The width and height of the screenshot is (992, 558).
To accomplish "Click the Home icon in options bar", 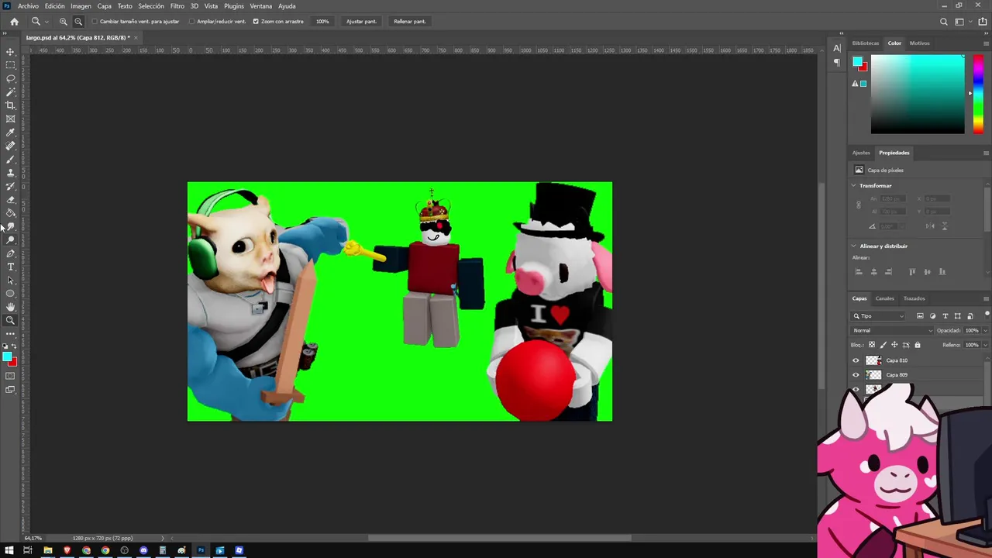I will pos(14,22).
